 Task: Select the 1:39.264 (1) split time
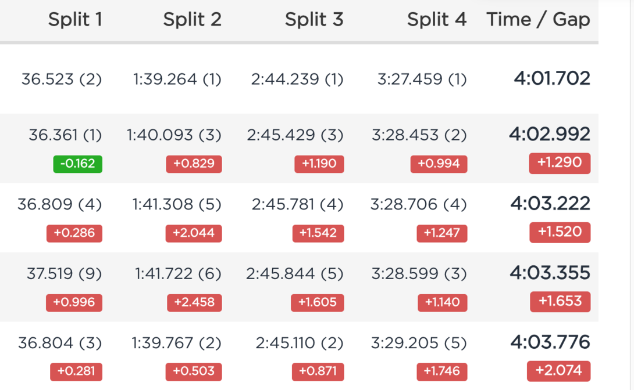tap(177, 79)
